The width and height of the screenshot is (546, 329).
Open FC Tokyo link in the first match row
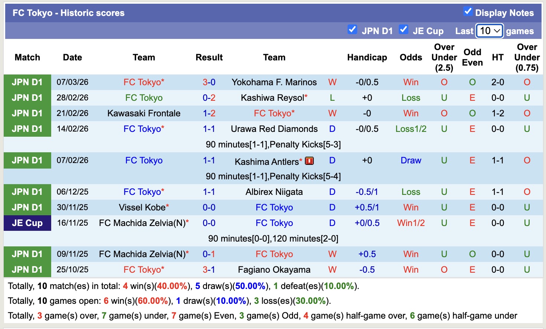[144, 82]
